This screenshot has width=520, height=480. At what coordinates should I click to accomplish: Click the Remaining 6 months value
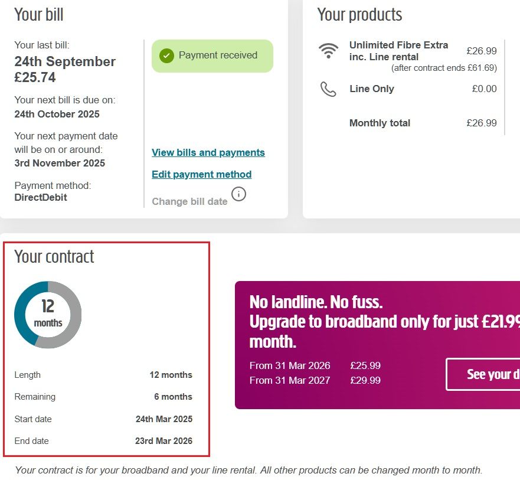coord(173,397)
